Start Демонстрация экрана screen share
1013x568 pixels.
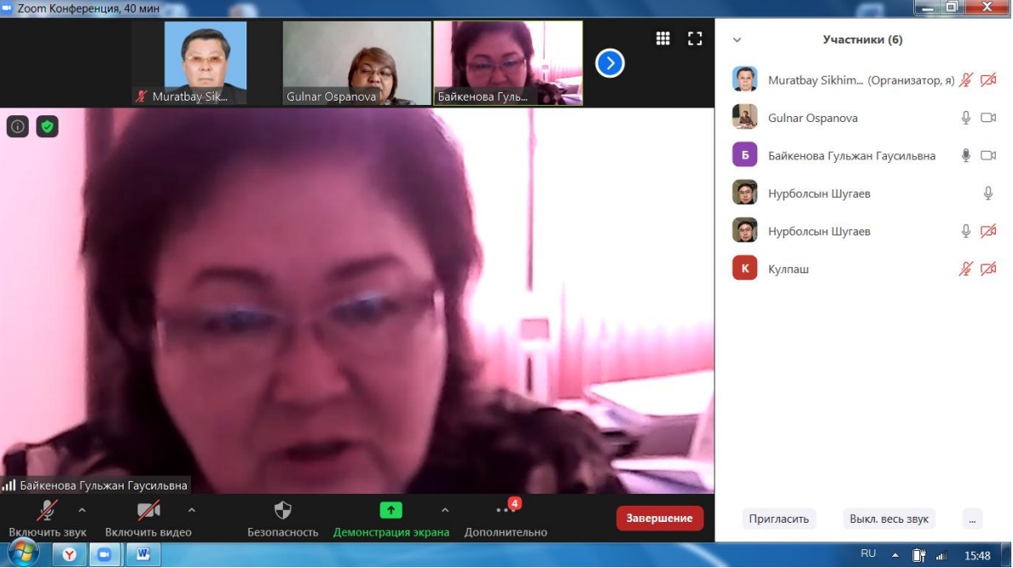pyautogui.click(x=391, y=511)
